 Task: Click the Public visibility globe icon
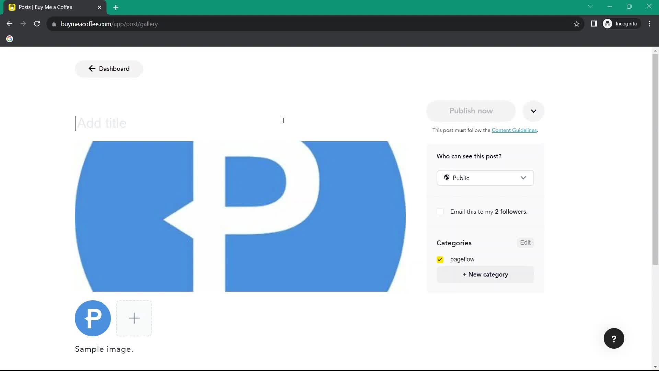(447, 177)
